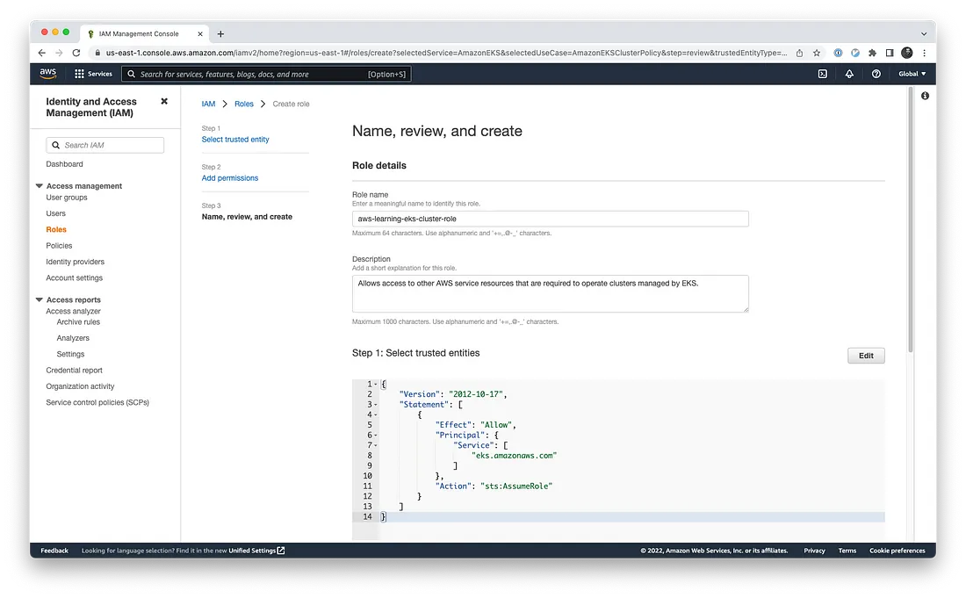Open Account settings in the sidebar
The image size is (966, 598).
[x=74, y=277]
